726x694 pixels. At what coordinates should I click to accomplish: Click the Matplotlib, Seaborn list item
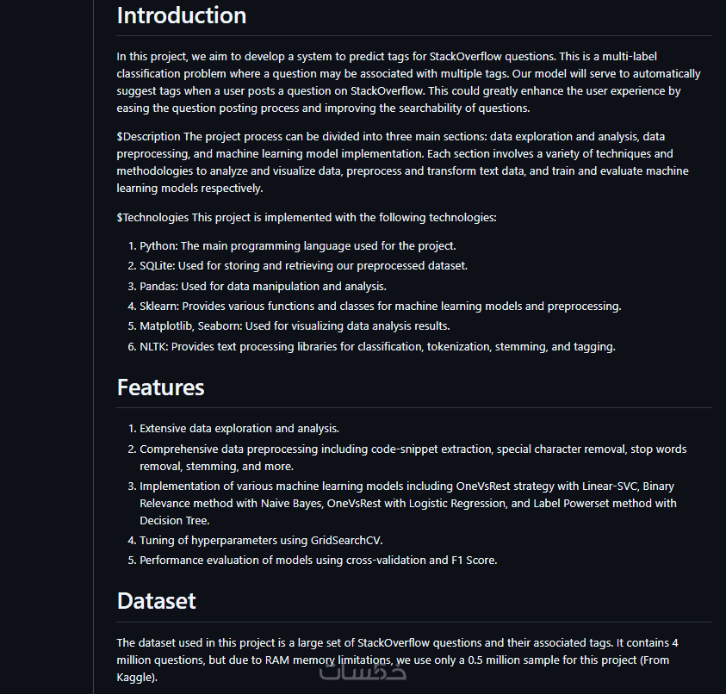(x=295, y=326)
